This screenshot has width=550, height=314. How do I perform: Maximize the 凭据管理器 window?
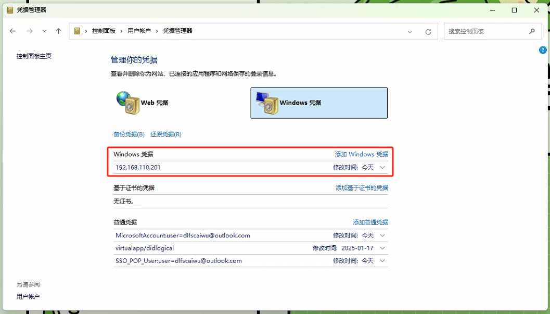(514, 10)
